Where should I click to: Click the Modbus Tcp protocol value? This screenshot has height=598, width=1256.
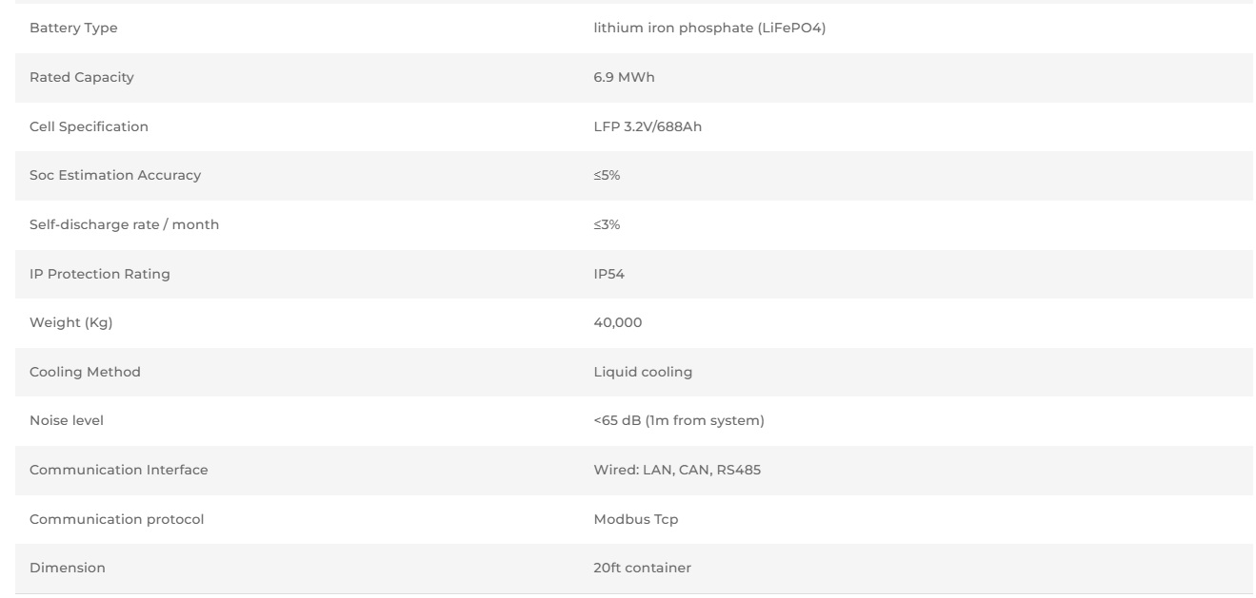click(x=636, y=519)
